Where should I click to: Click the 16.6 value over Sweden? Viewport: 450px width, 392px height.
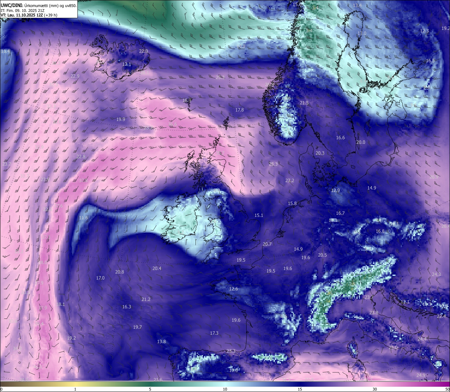340,137
